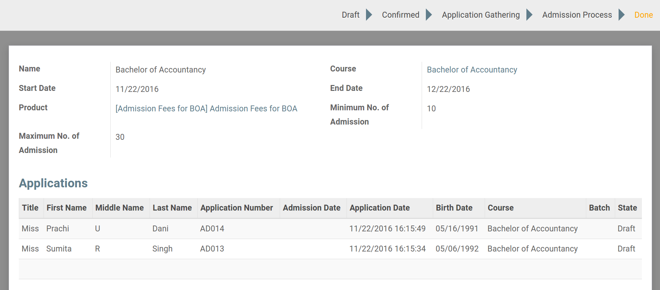The image size is (660, 290).
Task: Click the empty row below the applications
Action: pyautogui.click(x=330, y=269)
